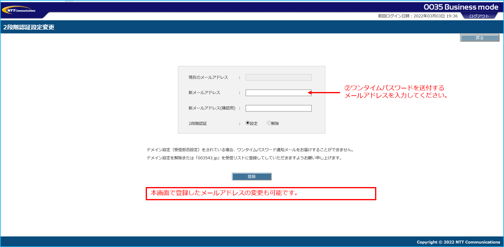Click the greyed-out 現在のメールアドレス field
Viewport: 504px width, 247px height.
pos(278,77)
